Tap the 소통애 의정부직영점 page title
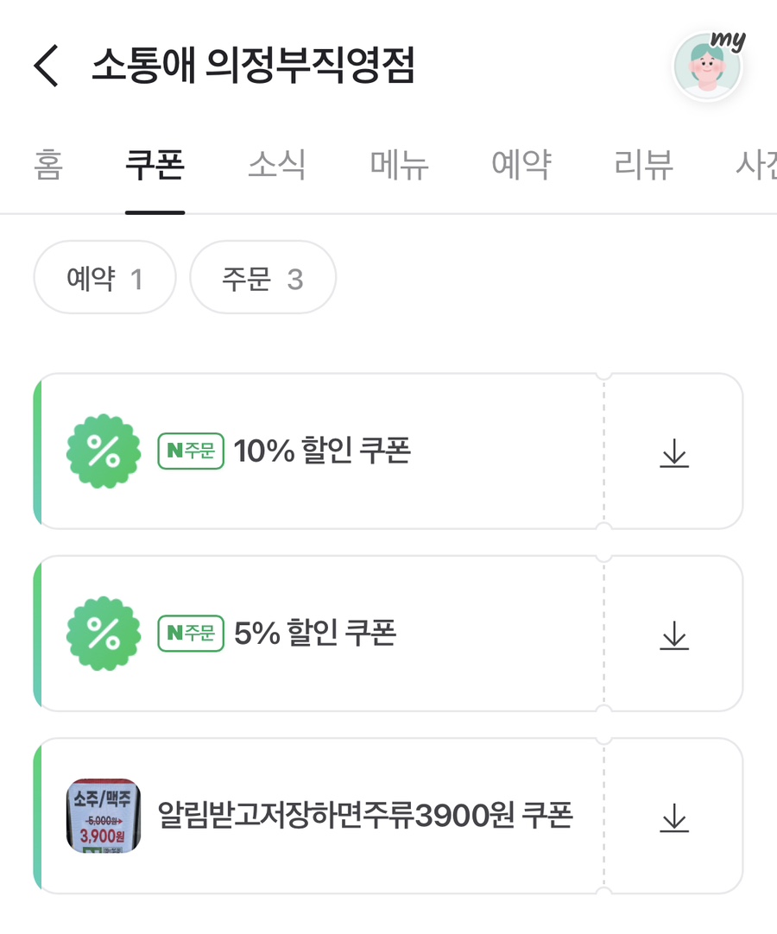777x934 pixels. (x=253, y=66)
